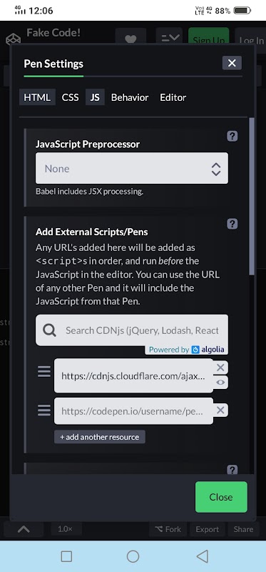Tap the drag handle of the cdnjs resource
This screenshot has height=572, width=266.
coord(44,371)
